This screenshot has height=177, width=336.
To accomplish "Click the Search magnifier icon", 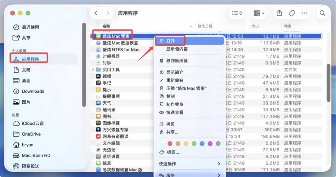I will point(322,13).
